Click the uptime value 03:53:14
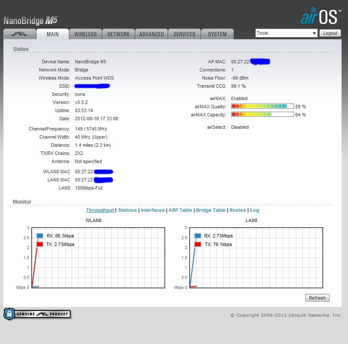Image resolution: width=348 pixels, height=344 pixels. [84, 110]
